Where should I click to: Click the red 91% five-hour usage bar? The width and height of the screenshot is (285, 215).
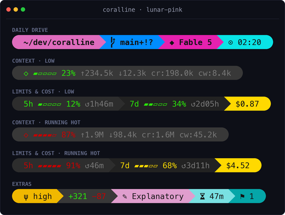(x=50, y=166)
